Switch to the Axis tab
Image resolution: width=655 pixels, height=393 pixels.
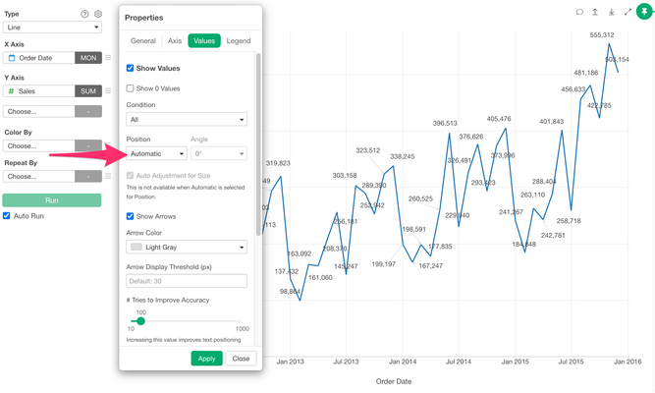(x=175, y=40)
